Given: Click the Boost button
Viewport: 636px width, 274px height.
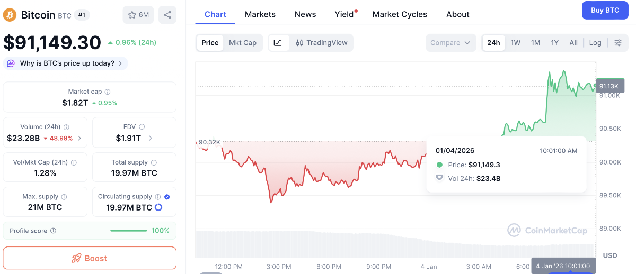Looking at the screenshot, I should pyautogui.click(x=90, y=258).
